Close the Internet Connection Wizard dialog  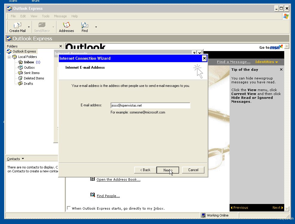pyautogui.click(x=204, y=58)
